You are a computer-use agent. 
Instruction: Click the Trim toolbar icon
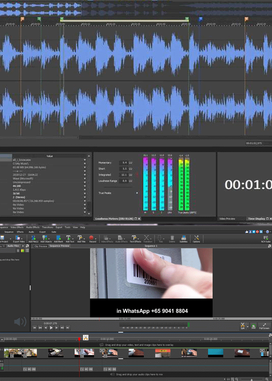click(160, 238)
